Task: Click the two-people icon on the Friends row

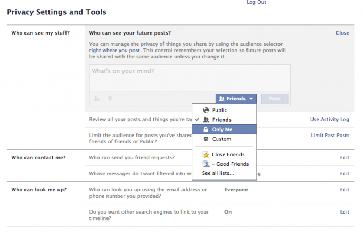Action: pos(206,120)
